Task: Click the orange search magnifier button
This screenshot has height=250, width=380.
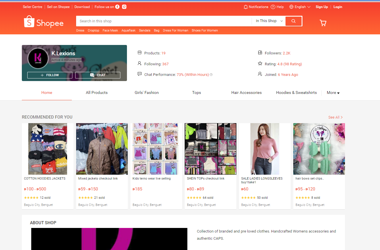Action: pos(294,21)
